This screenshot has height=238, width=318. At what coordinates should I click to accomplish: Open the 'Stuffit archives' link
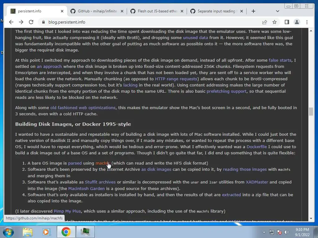click(100, 182)
